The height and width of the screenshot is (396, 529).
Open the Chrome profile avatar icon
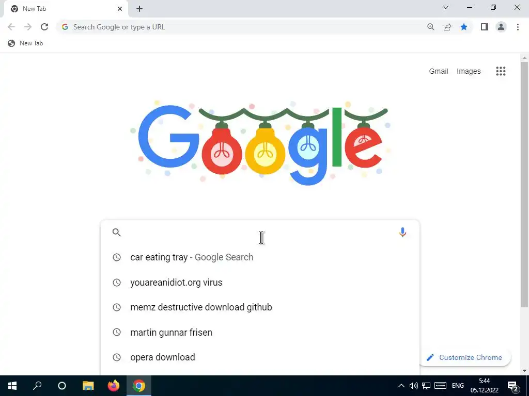(501, 27)
